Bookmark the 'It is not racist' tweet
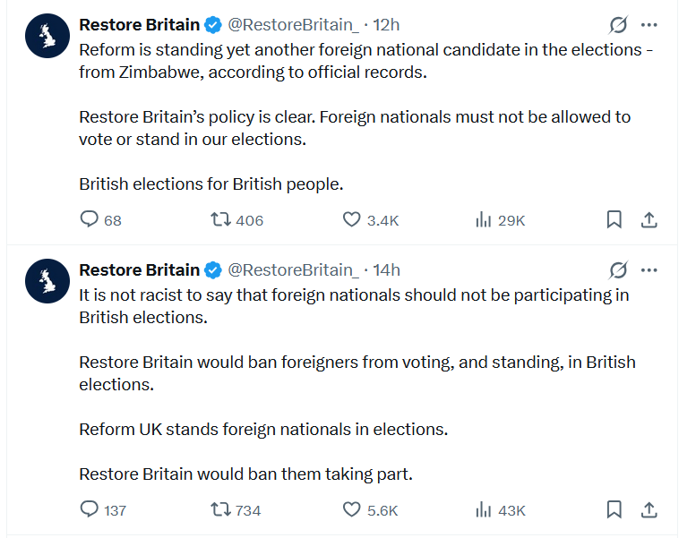The image size is (679, 538). 615,509
